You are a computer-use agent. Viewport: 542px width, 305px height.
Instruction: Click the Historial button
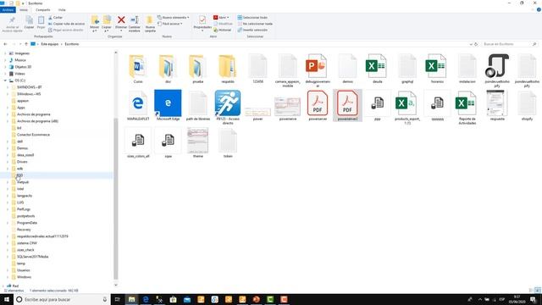222,30
